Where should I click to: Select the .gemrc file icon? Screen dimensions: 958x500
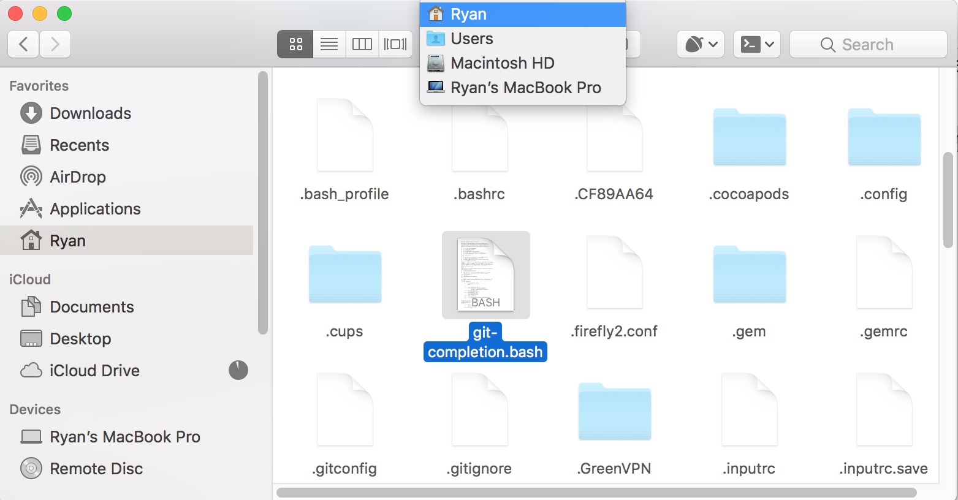click(884, 272)
